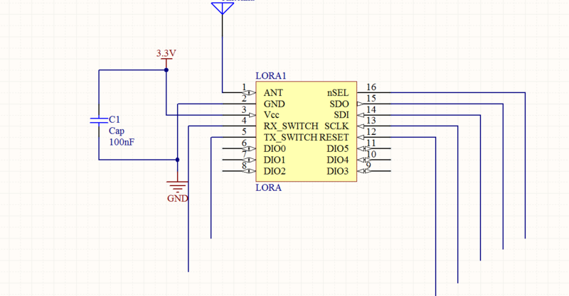The height and width of the screenshot is (296, 569).
Task: Select the antenna symbol at top
Action: pos(223,7)
